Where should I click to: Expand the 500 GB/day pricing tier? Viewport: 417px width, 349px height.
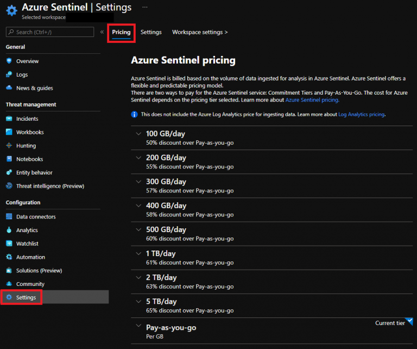(138, 229)
